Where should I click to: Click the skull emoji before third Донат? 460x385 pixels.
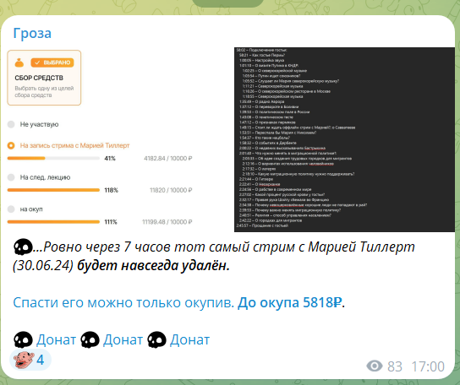coord(157,339)
